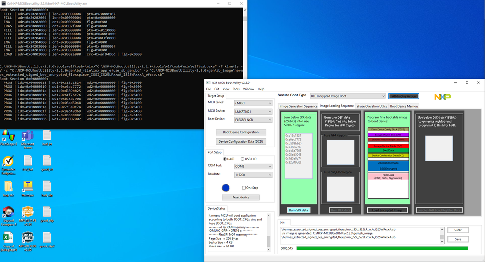The image size is (485, 262).
Task: Clear the log with Clear button
Action: (458, 230)
